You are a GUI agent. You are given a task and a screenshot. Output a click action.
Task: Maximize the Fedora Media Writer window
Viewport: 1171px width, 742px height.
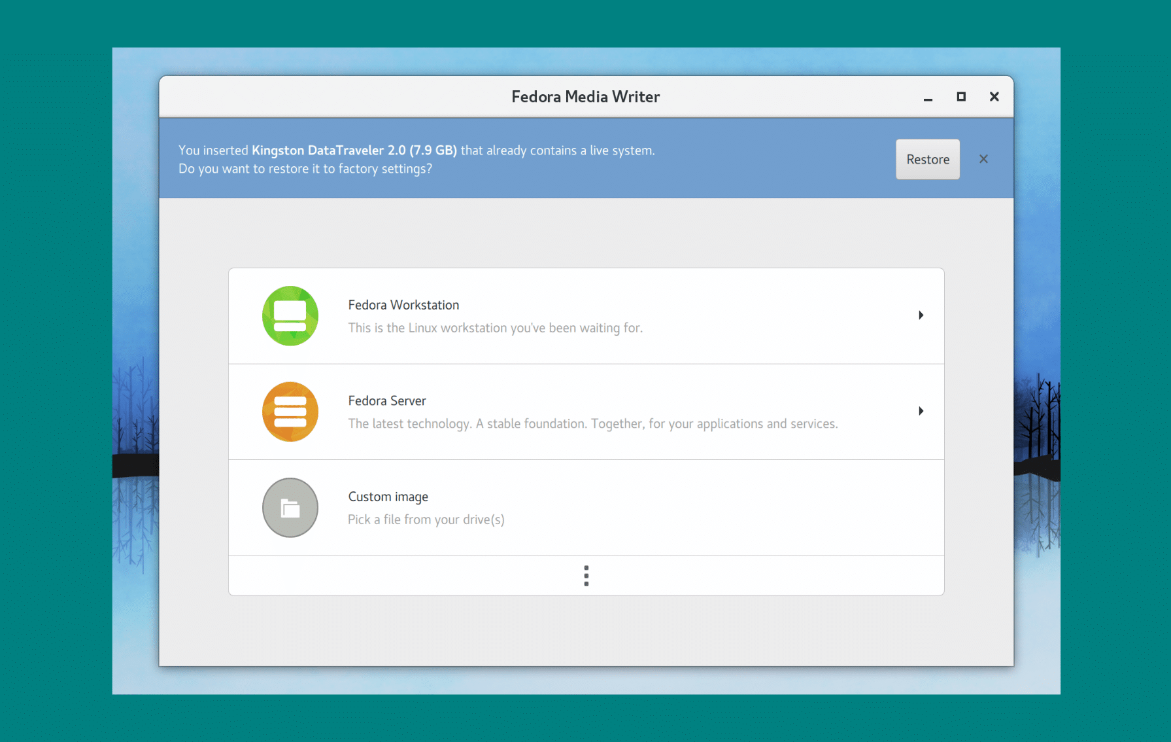tap(961, 97)
